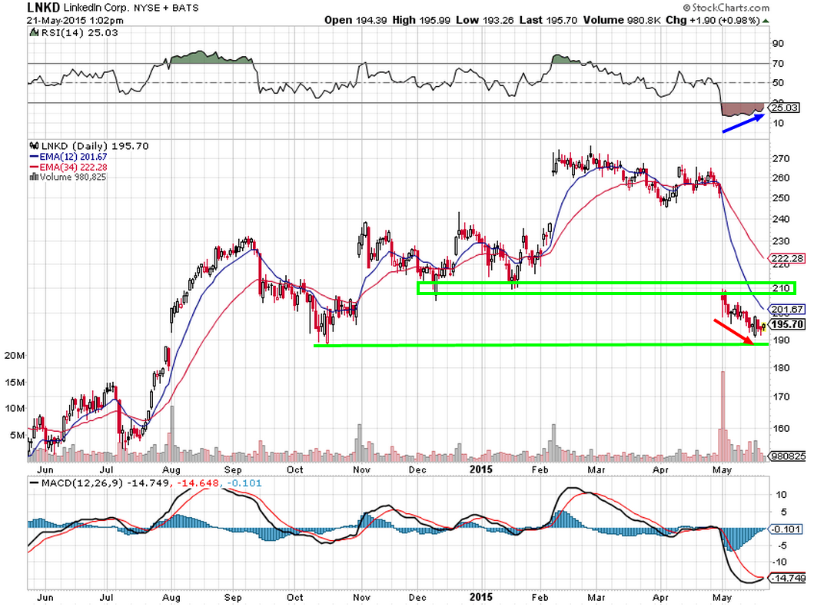Click the Feb label under the MACD panel
Viewport: 824px width, 607px height.
click(540, 598)
